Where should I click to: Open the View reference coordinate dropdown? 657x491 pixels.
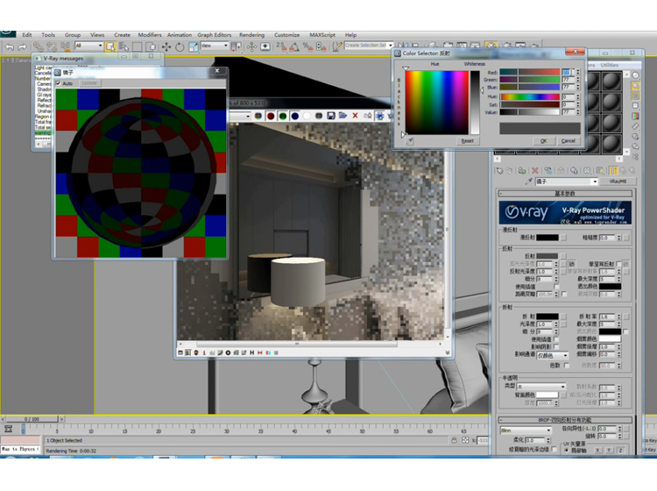pos(215,46)
